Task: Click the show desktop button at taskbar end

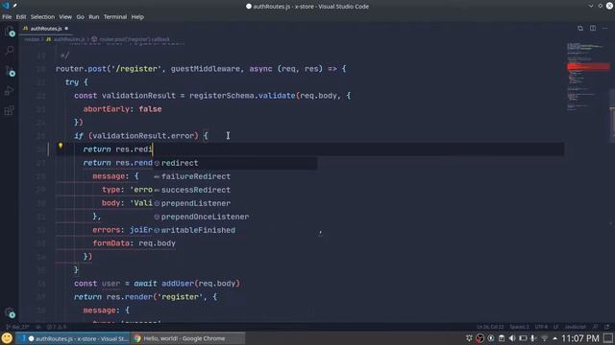Action: tap(608, 338)
